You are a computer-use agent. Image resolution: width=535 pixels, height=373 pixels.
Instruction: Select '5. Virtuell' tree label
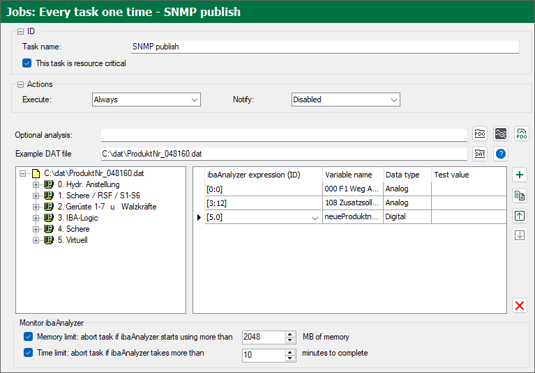click(x=73, y=240)
